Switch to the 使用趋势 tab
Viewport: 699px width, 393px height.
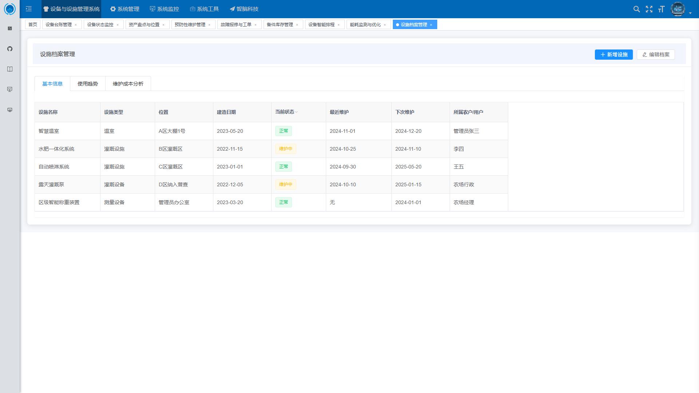coord(87,84)
